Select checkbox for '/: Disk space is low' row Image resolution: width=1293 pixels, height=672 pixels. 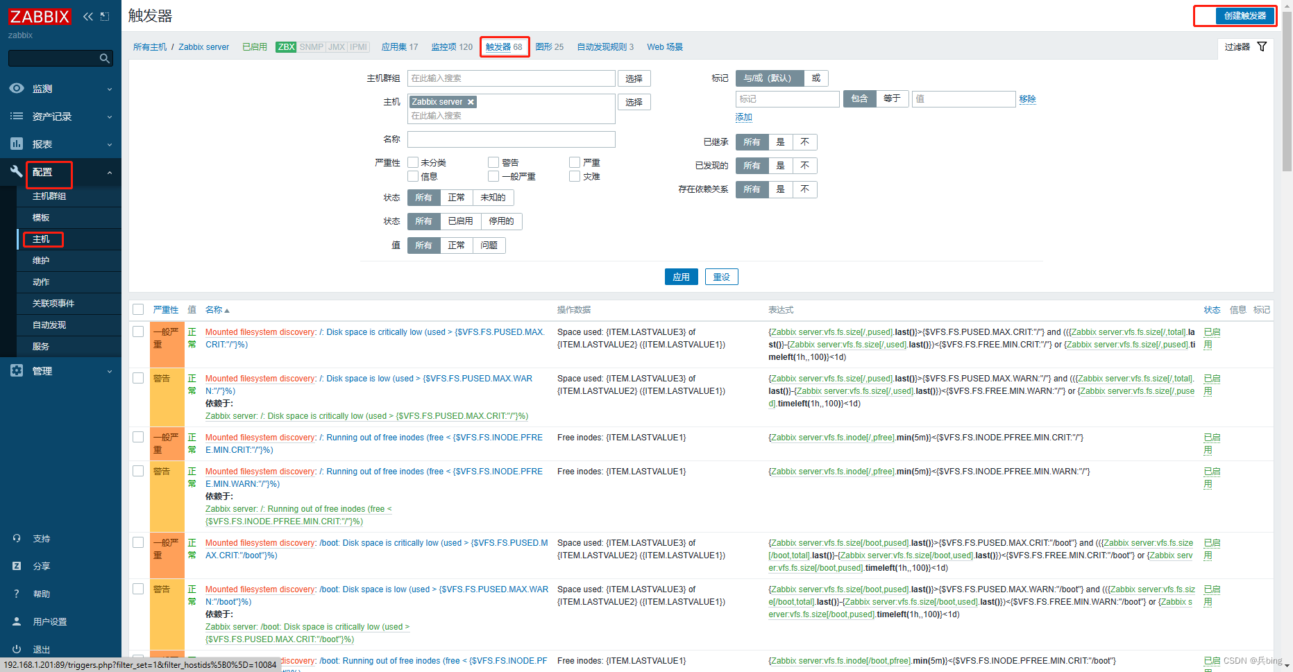tap(138, 378)
